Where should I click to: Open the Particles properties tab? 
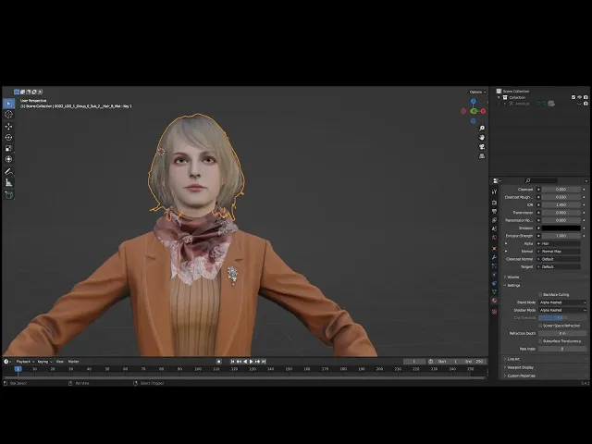(494, 265)
